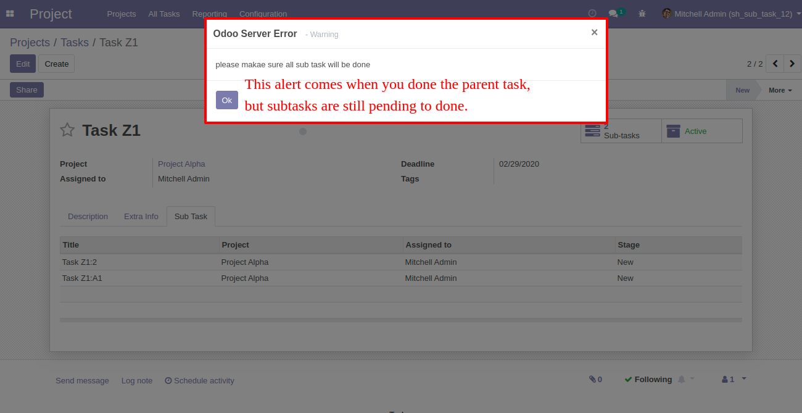Open the Projects menu
Image resolution: width=802 pixels, height=413 pixels.
pyautogui.click(x=122, y=14)
